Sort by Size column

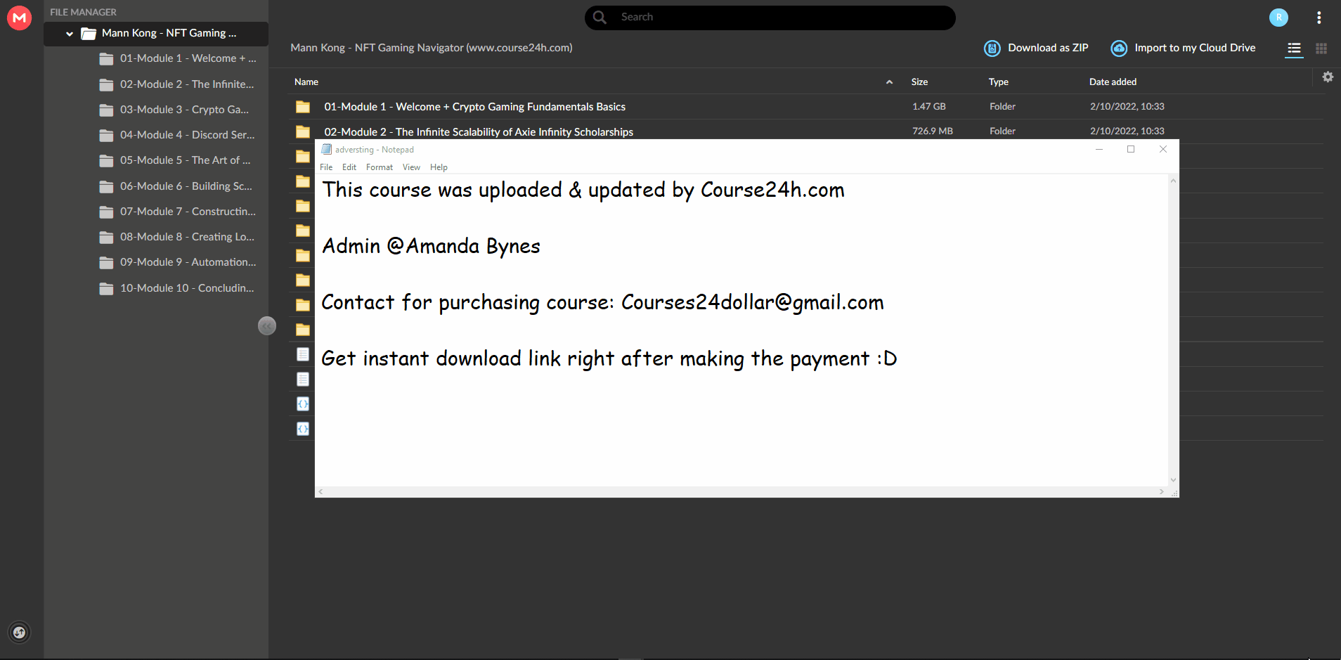point(919,82)
